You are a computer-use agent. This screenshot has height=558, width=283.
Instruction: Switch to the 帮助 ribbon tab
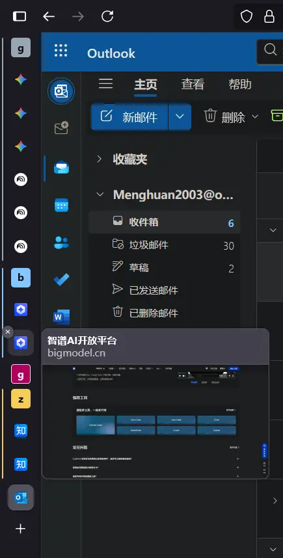[x=240, y=85]
